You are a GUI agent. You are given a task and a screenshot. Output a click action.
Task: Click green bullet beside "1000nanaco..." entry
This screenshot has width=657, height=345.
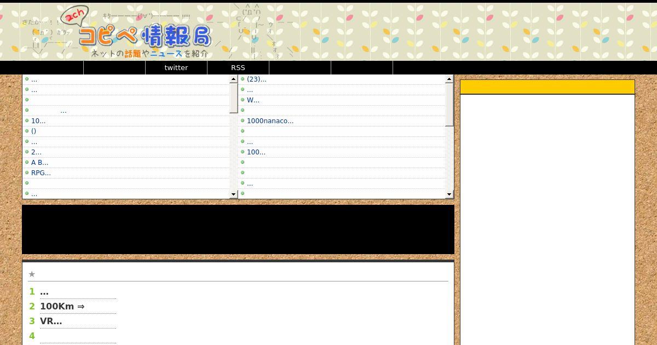(243, 120)
